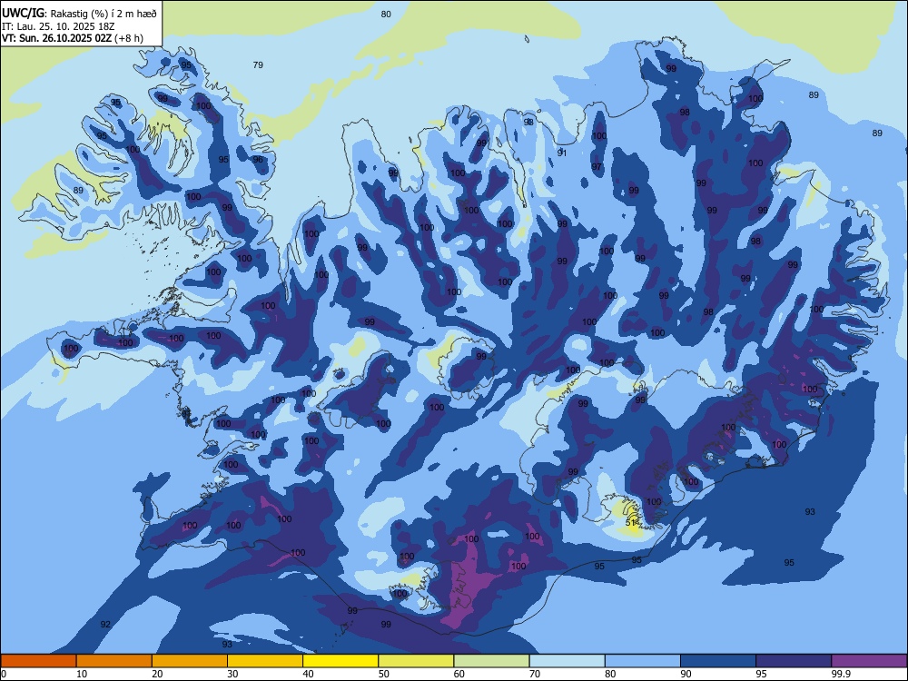
Task: Click the bright yellow 40–50 legend swatch
Action: tap(340, 661)
